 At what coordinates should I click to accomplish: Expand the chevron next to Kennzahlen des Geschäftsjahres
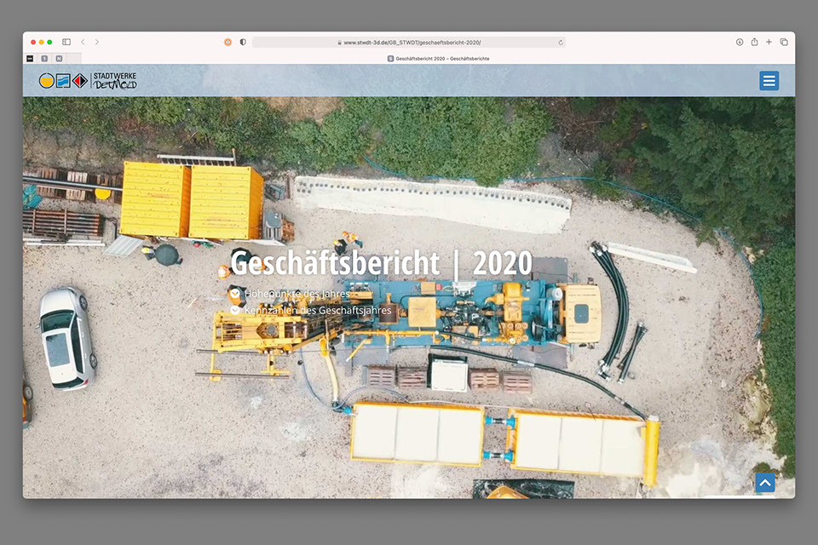pyautogui.click(x=235, y=311)
